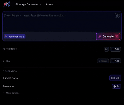Viewport: 124px width, 105px height.
Task: Click the aspect ratio rectangle icon
Action: tap(113, 78)
